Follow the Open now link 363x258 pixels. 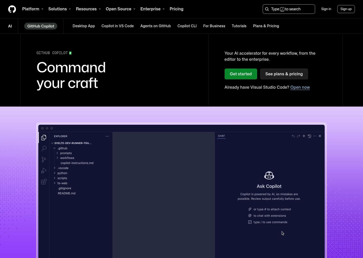[300, 87]
